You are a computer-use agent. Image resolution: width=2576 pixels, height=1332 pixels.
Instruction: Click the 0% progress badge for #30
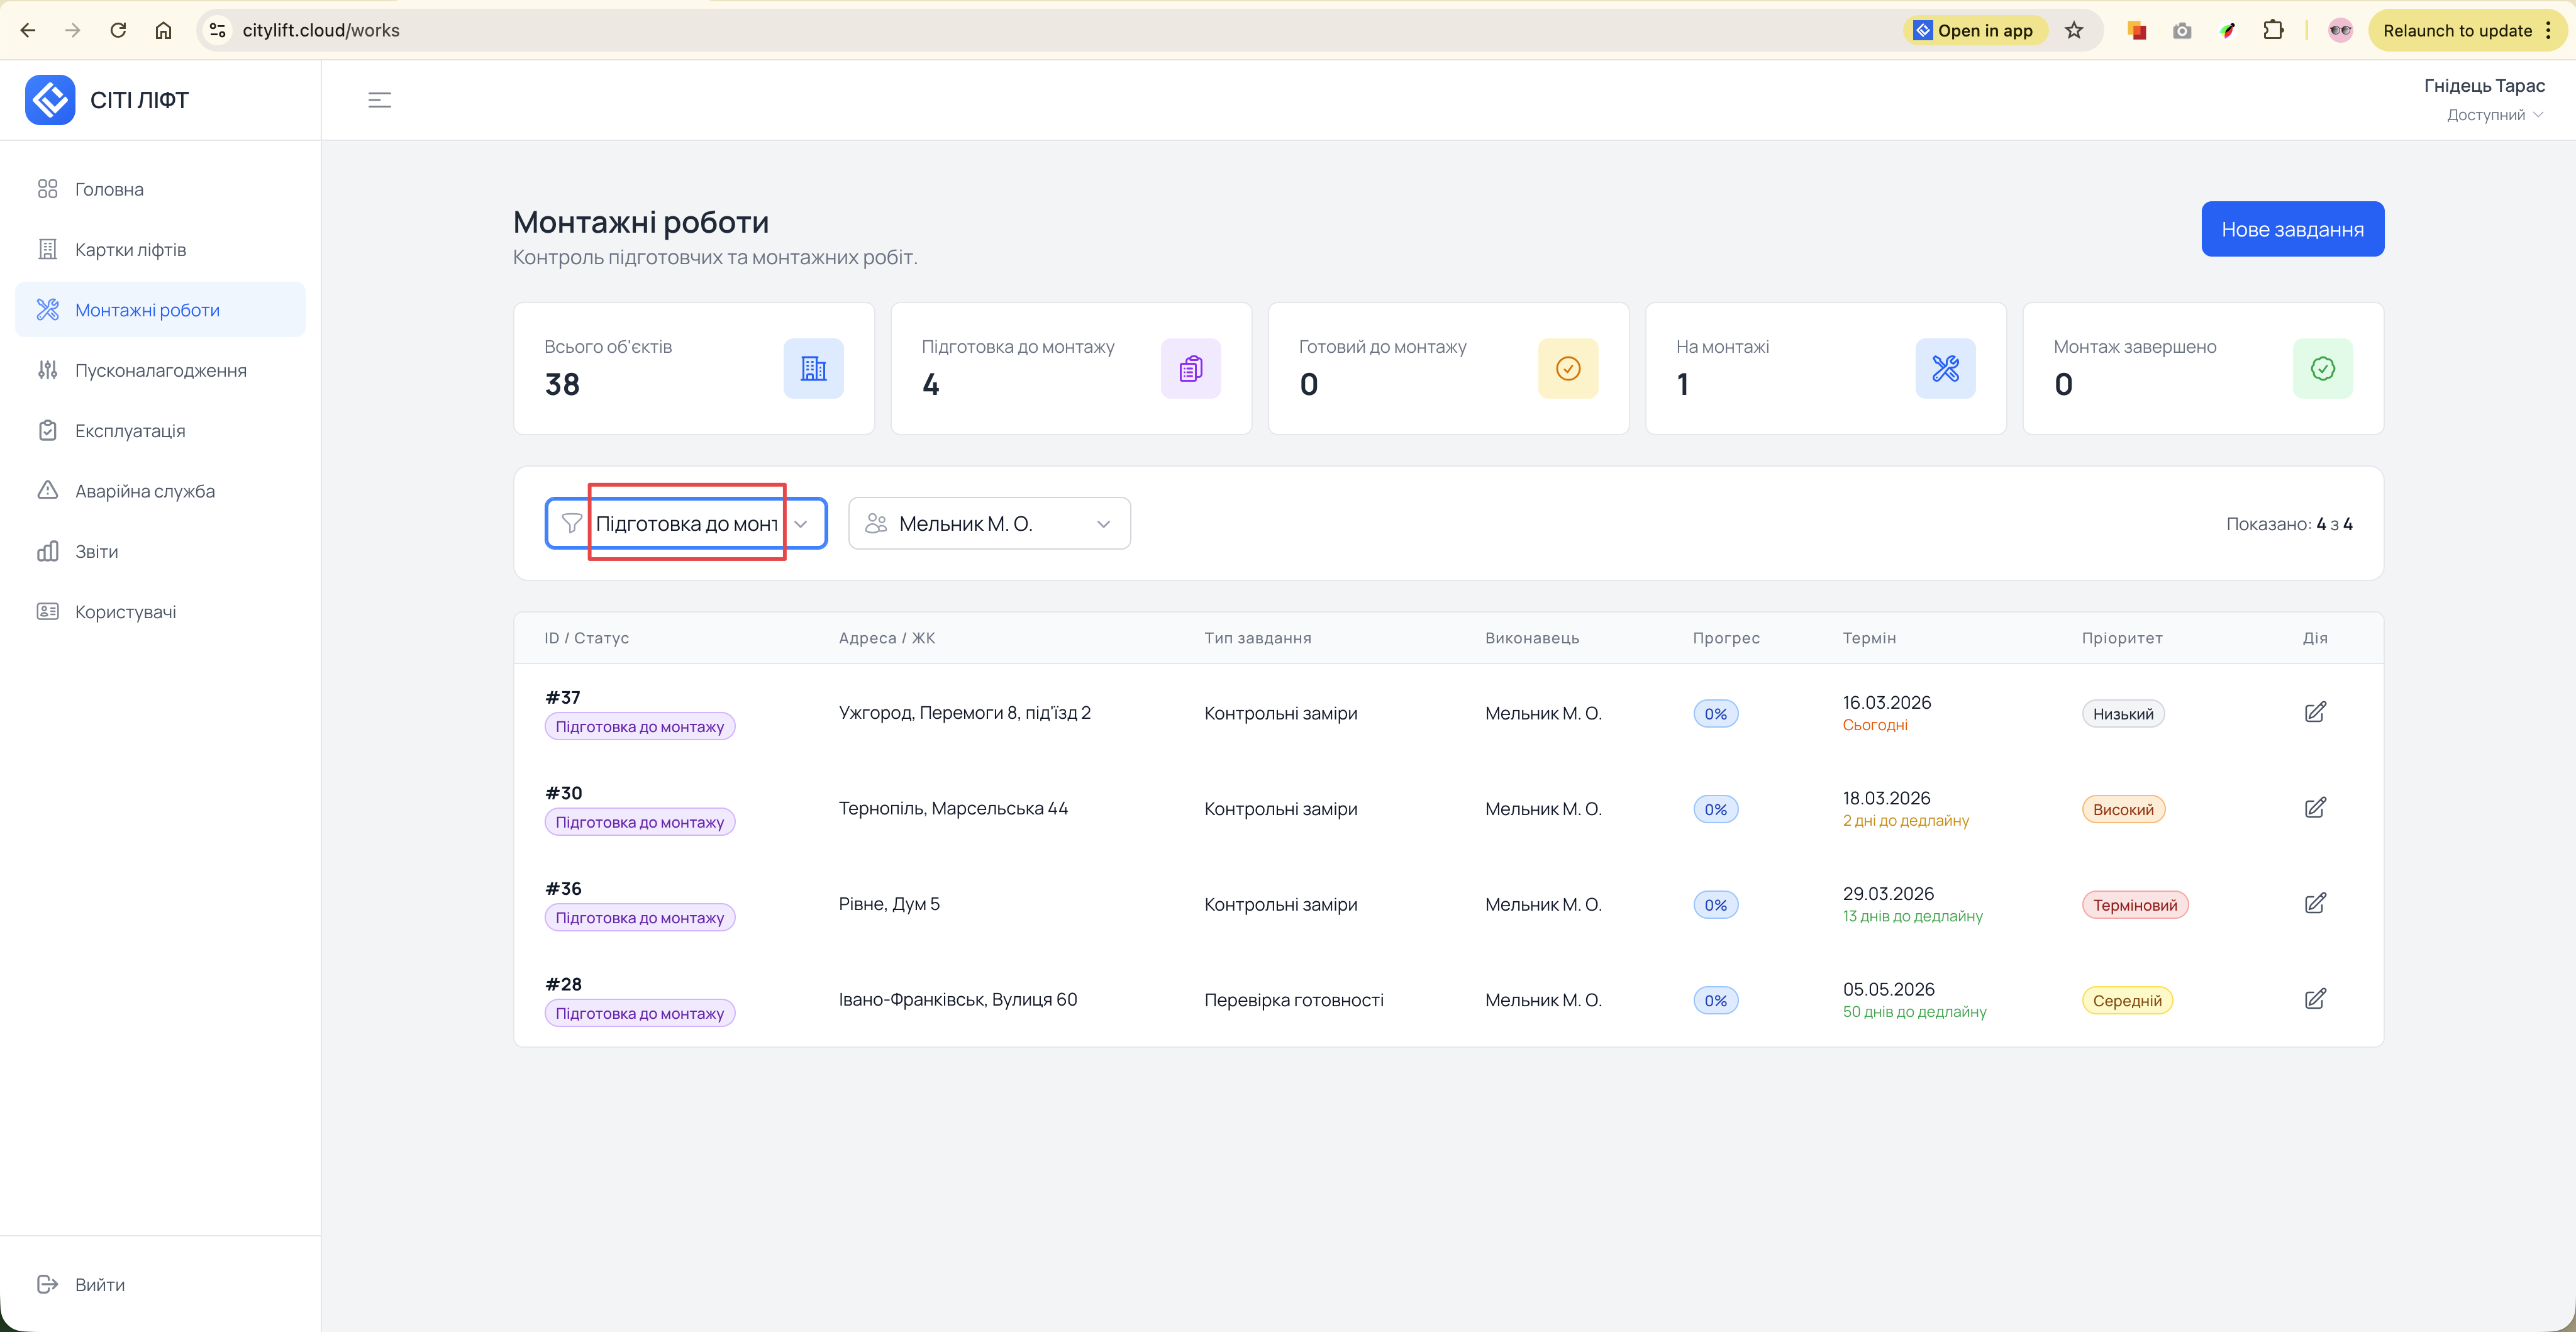(x=1715, y=809)
